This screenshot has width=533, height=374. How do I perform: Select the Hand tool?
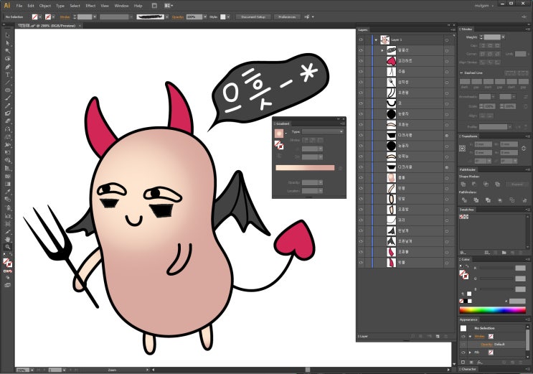7,239
